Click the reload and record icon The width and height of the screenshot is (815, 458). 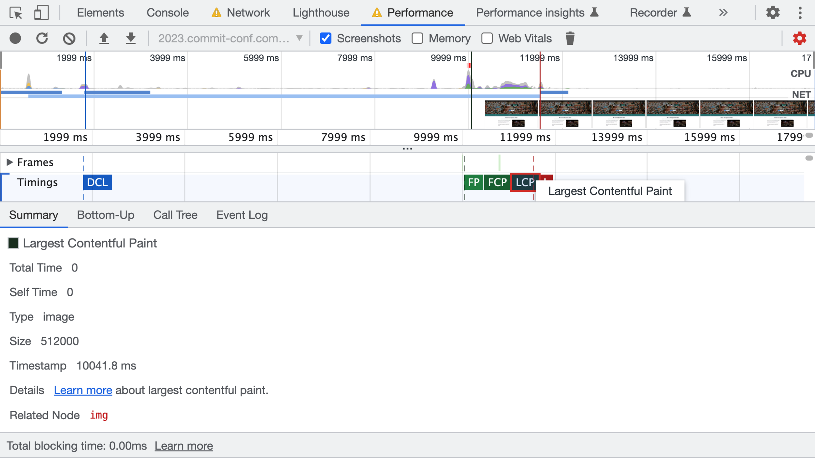point(42,38)
